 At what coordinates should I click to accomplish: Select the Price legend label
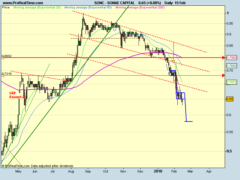(x=6, y=7)
